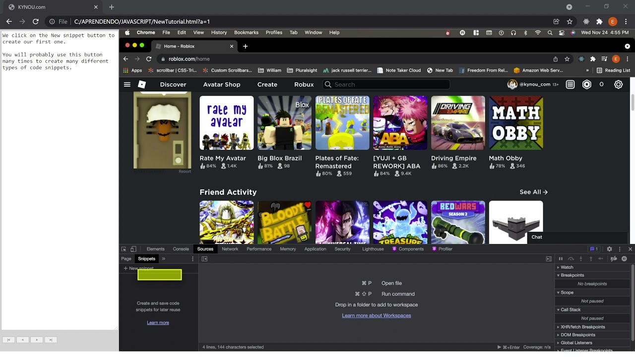Image resolution: width=635 pixels, height=357 pixels.
Task: Click Learn more link under snippets
Action: 158,323
